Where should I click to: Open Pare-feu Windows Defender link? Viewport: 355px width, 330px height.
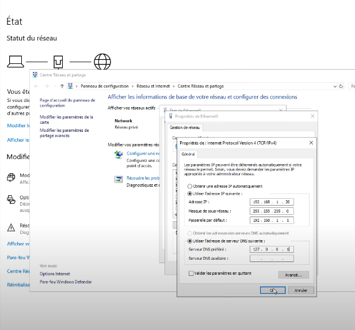click(66, 282)
